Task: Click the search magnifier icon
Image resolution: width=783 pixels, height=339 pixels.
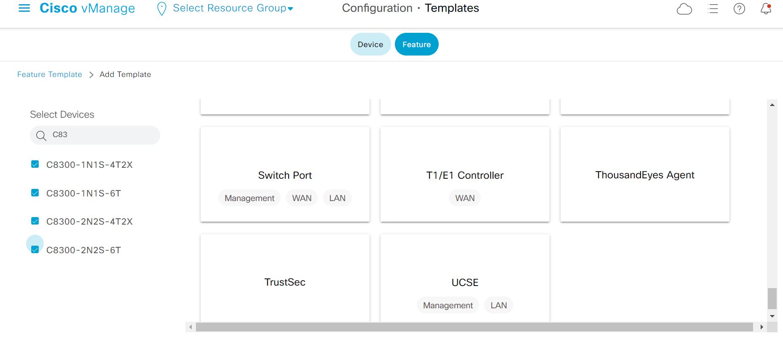Action: click(41, 135)
